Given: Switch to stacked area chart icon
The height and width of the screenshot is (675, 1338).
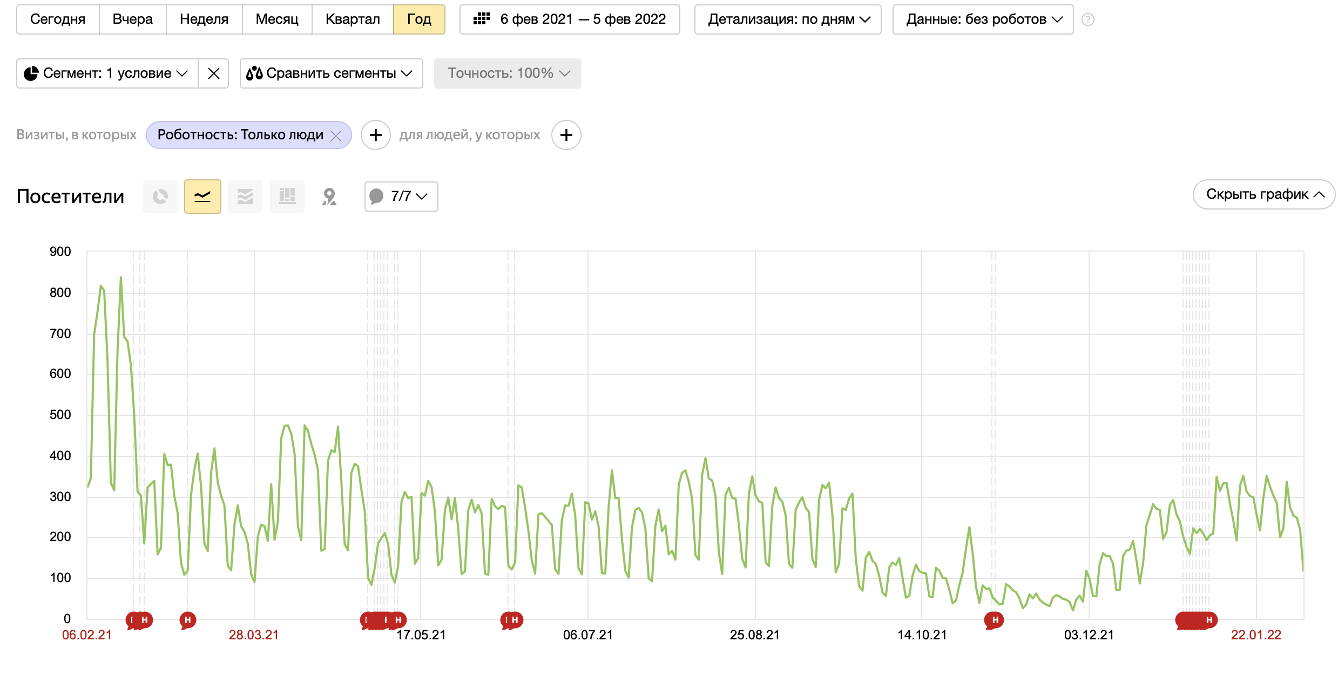Looking at the screenshot, I should [245, 197].
